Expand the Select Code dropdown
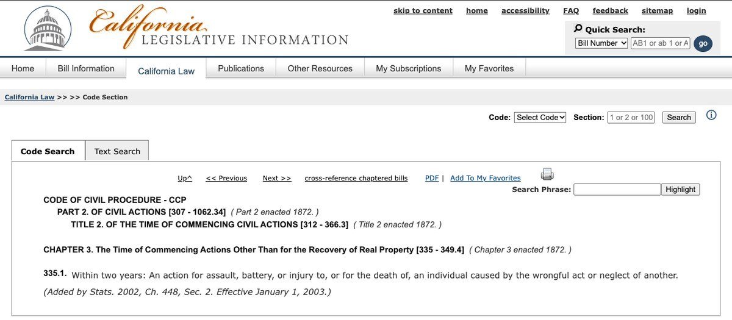This screenshot has height=320, width=732. 540,118
